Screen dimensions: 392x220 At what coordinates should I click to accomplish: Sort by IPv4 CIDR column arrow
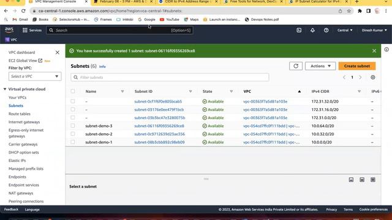(x=359, y=92)
